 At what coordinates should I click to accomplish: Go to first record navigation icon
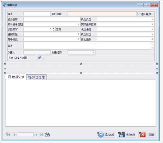tap(8, 134)
